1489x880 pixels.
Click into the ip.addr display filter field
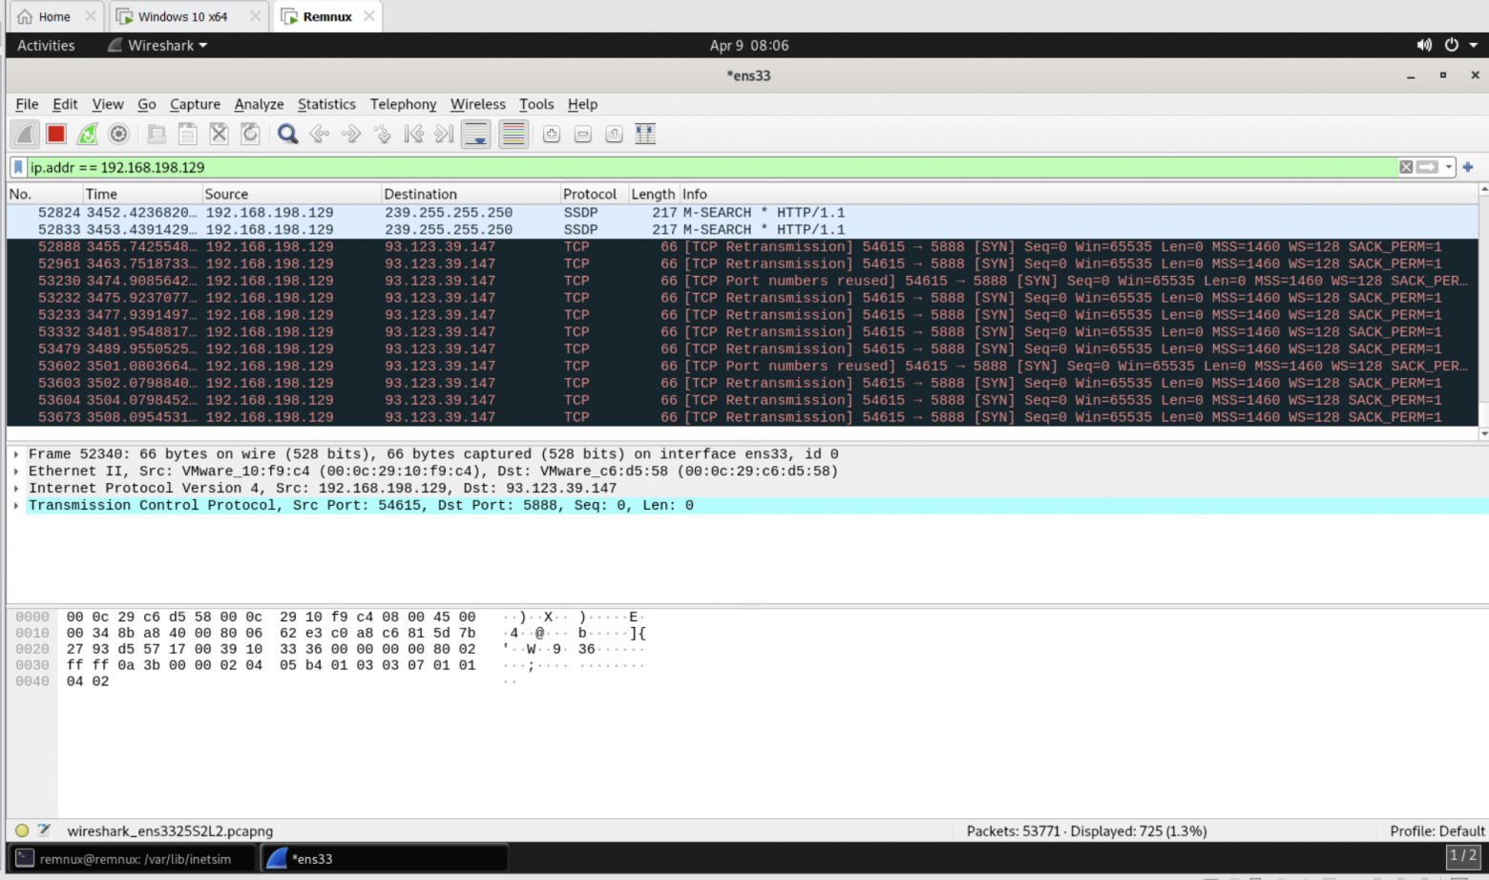[x=711, y=167]
